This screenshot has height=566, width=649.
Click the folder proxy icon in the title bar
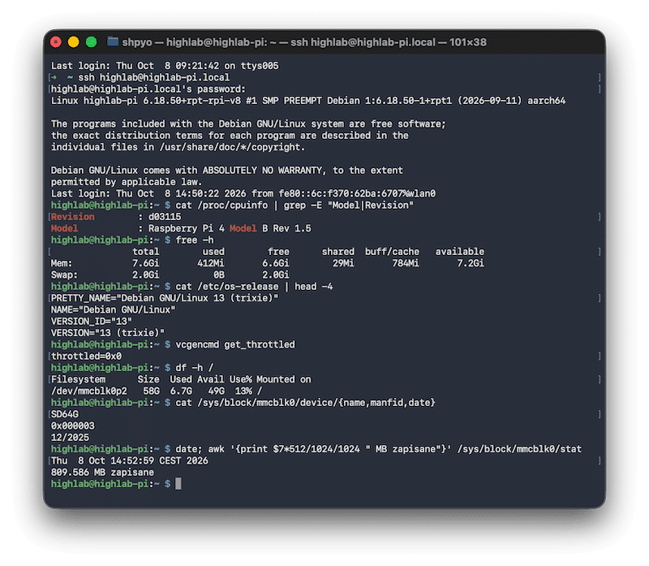click(x=113, y=42)
